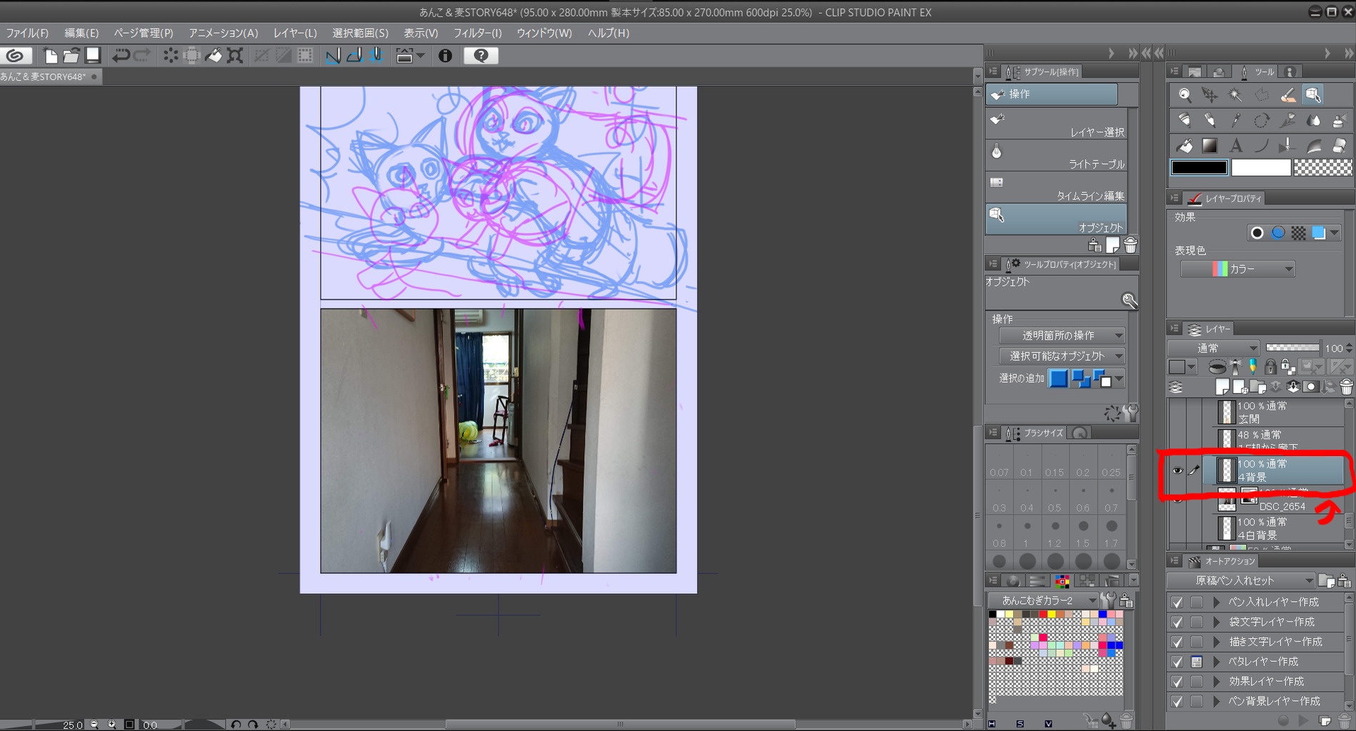
Task: Select the Gradient tool
Action: coord(1210,146)
